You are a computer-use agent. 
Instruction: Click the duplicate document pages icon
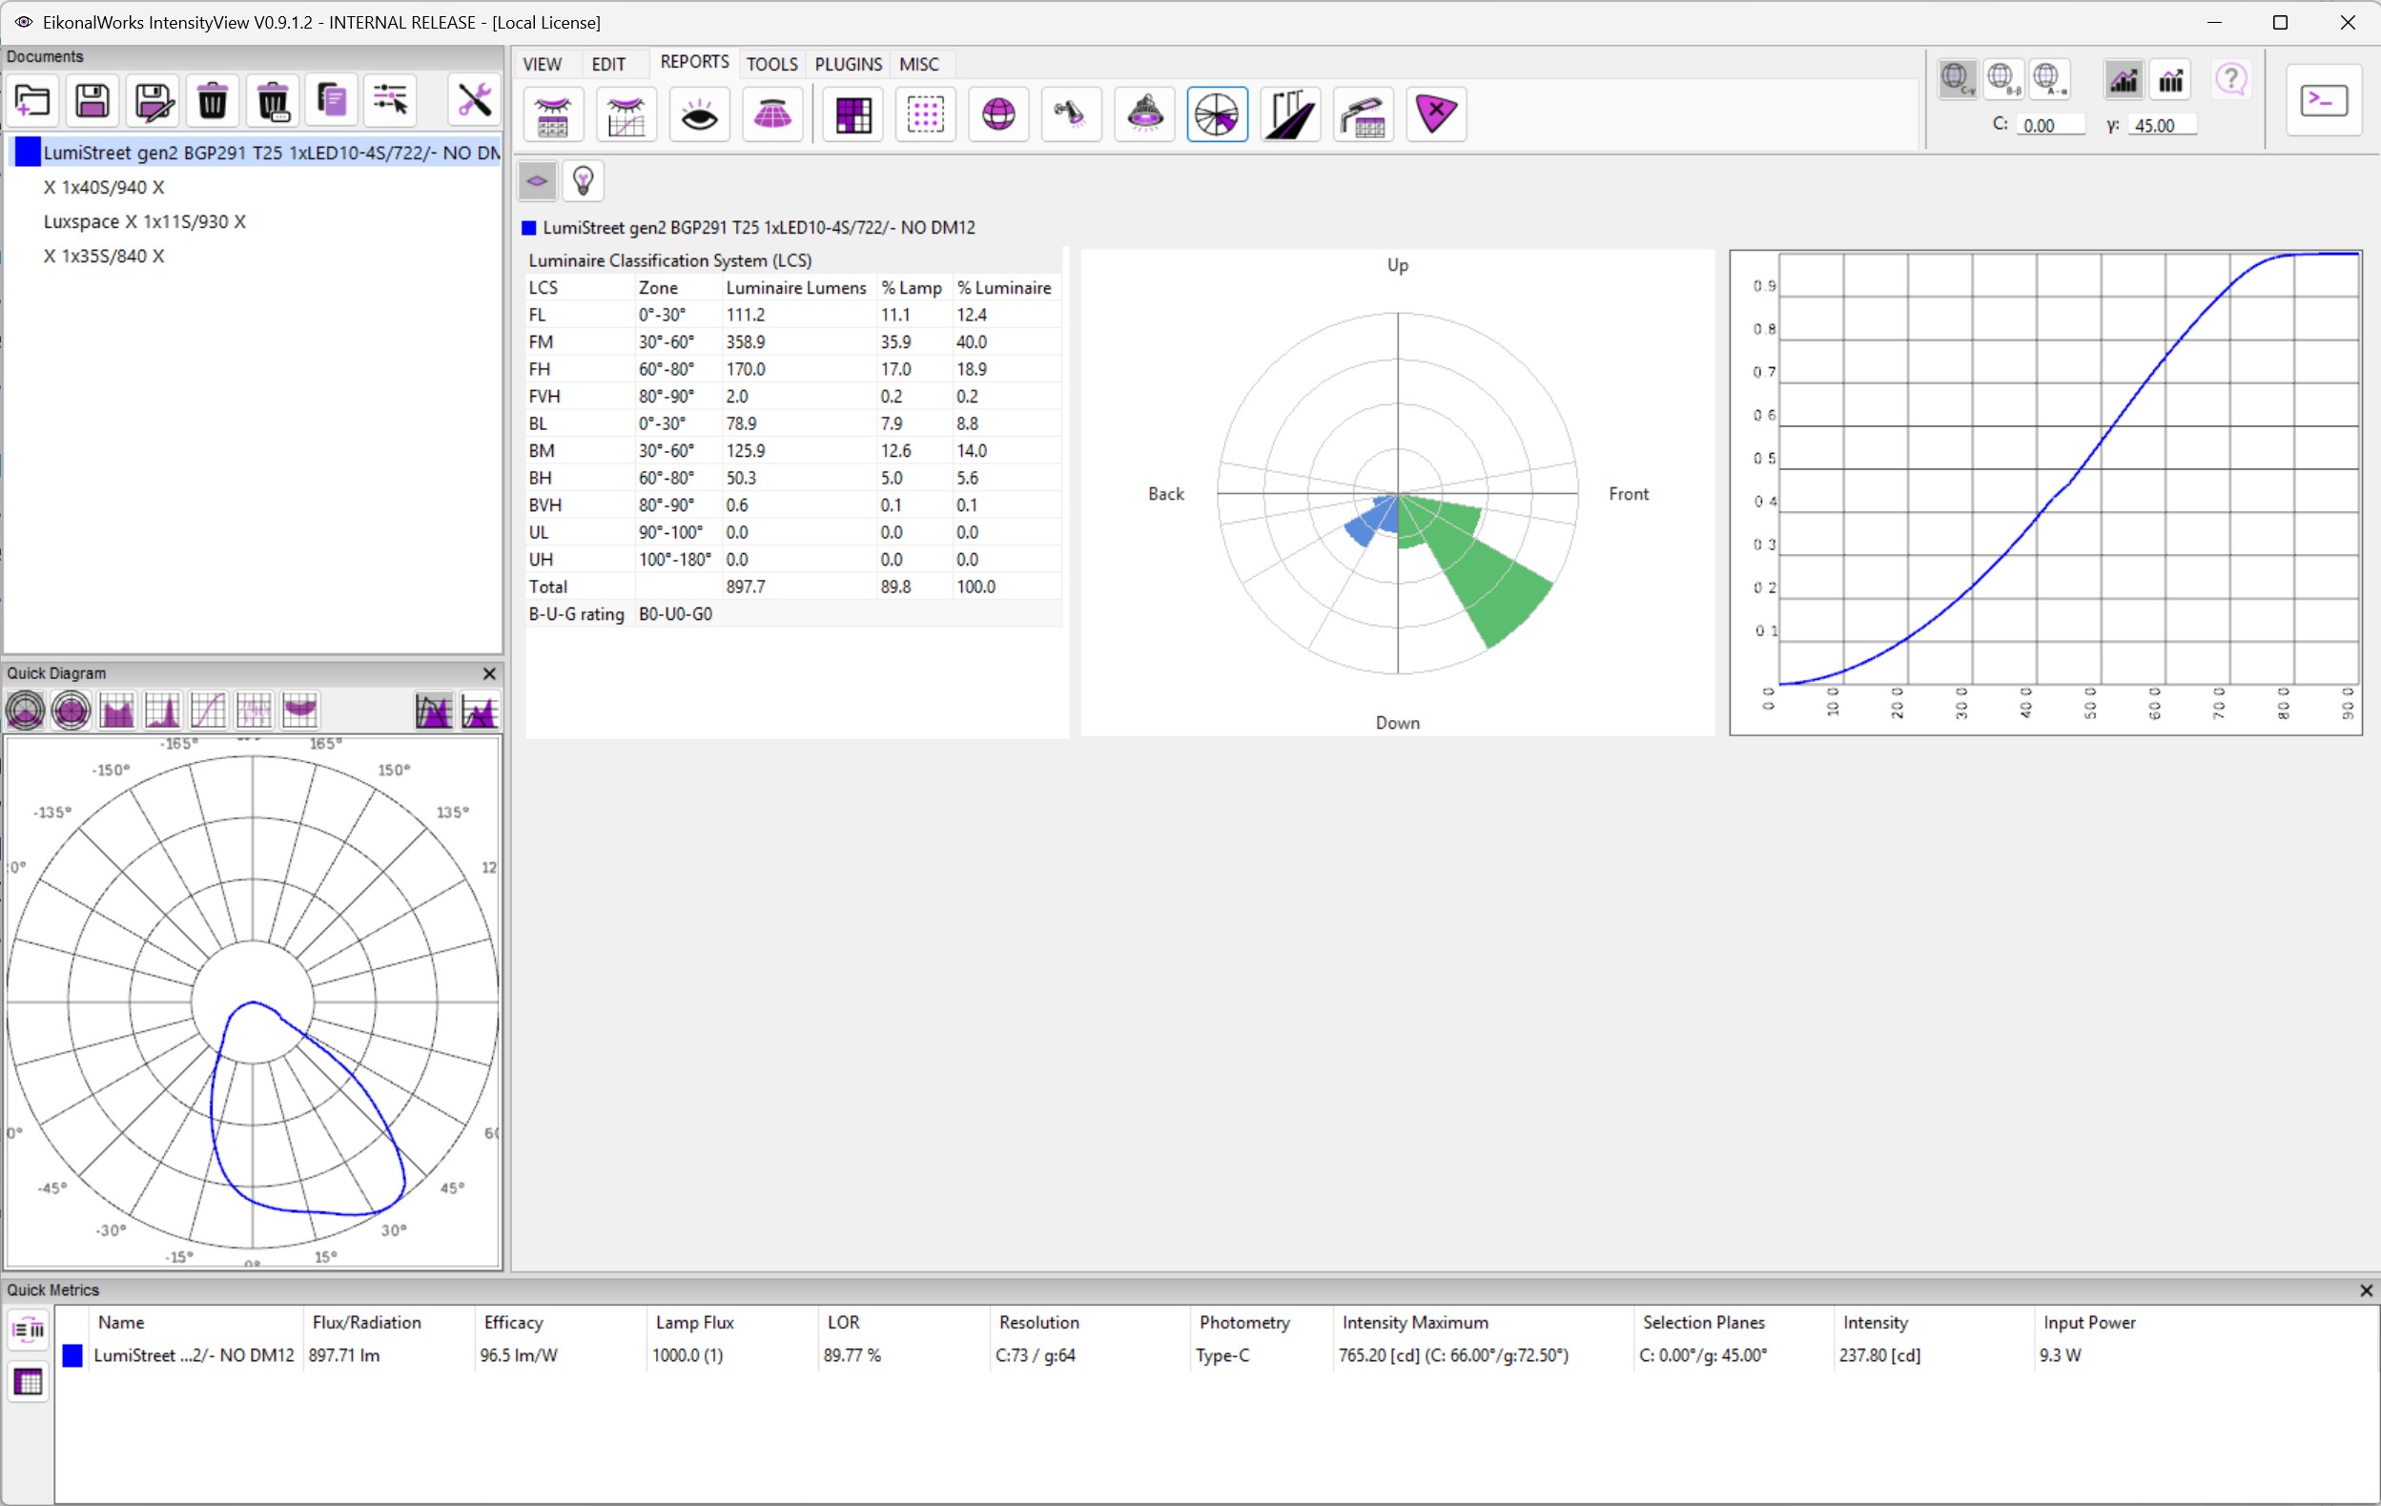[x=332, y=101]
